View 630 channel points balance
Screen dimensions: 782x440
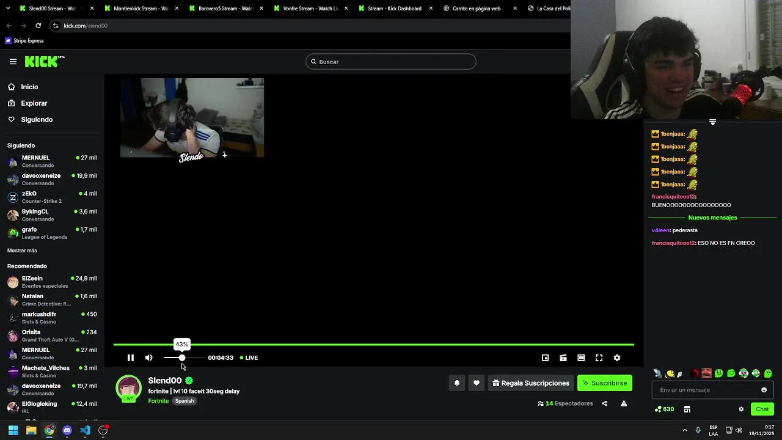(664, 409)
